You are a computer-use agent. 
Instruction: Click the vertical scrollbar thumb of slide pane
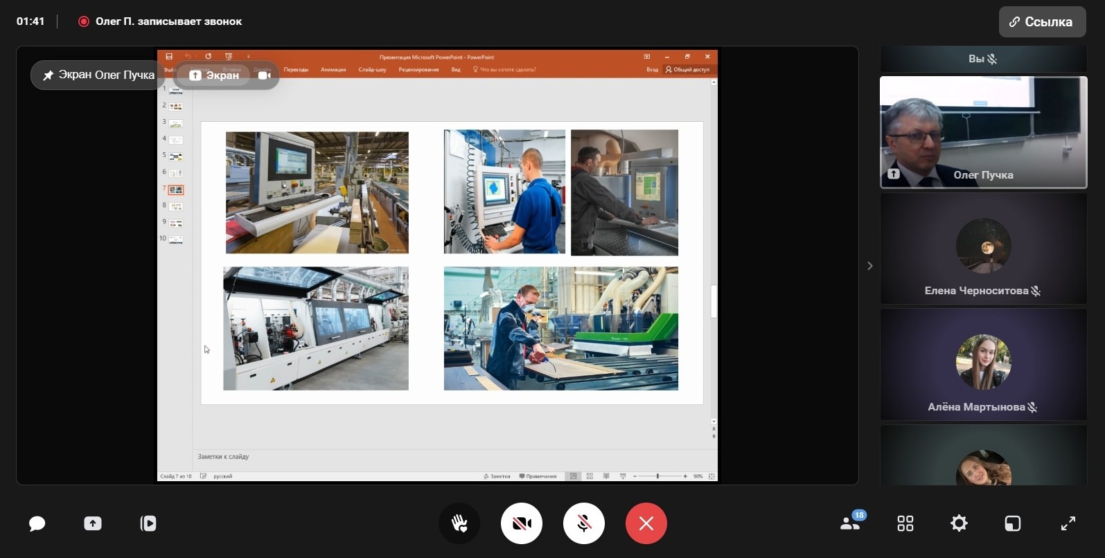714,302
